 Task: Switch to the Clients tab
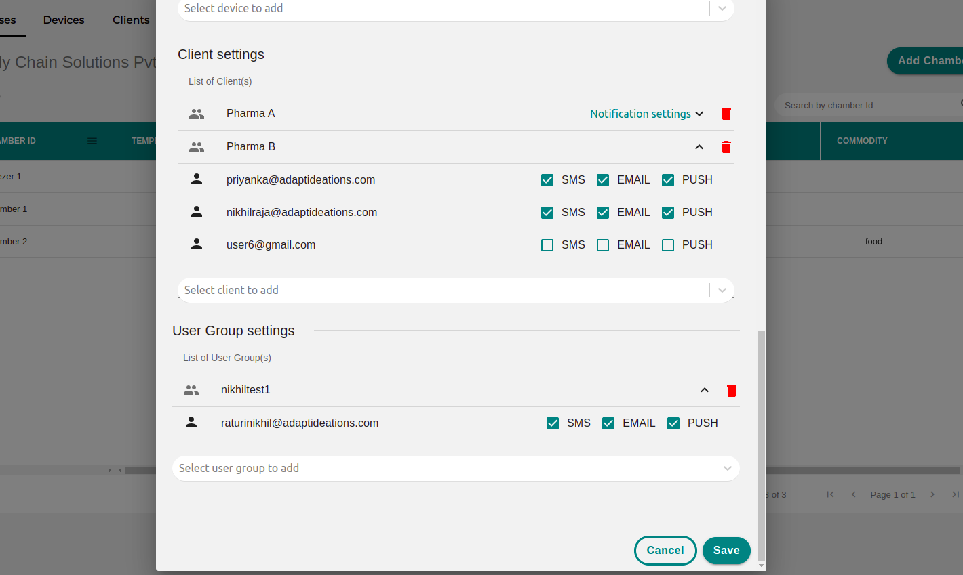[x=131, y=20]
